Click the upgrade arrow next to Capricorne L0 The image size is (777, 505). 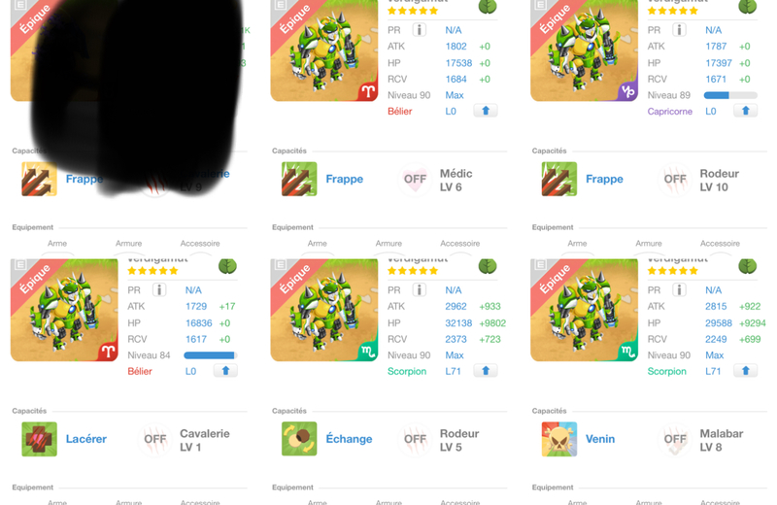[745, 111]
